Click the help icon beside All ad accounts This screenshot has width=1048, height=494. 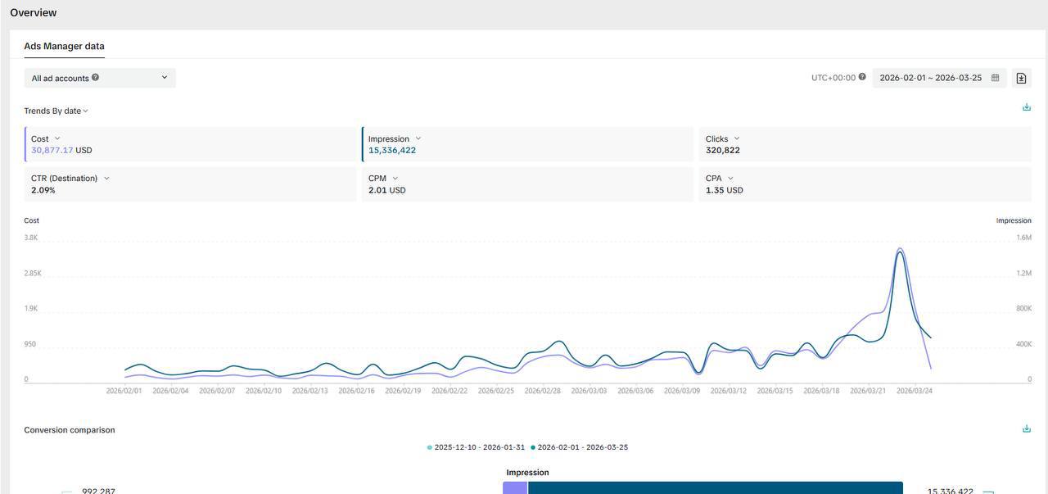point(96,78)
